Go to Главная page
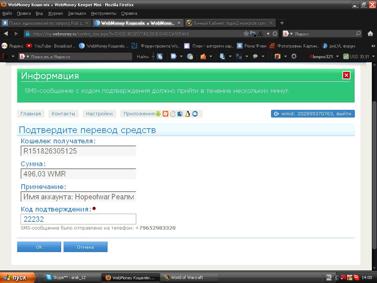Screen dimensions: 377x283 pyautogui.click(x=31, y=113)
